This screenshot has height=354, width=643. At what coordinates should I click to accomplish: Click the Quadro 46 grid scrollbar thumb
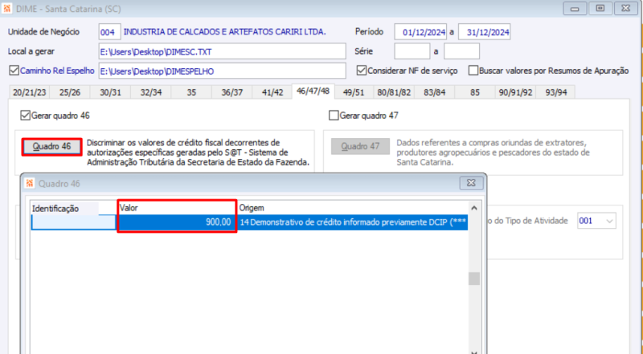474,279
